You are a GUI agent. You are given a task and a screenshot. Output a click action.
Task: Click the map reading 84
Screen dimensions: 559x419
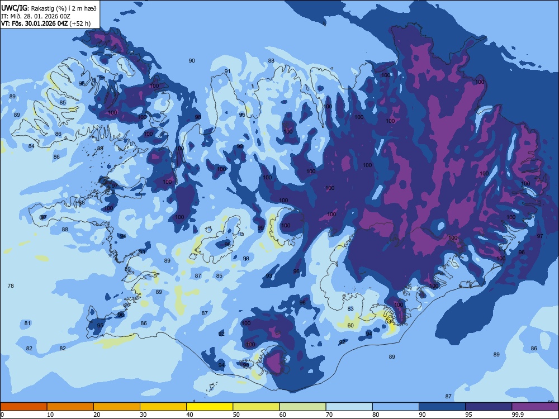coord(31,146)
